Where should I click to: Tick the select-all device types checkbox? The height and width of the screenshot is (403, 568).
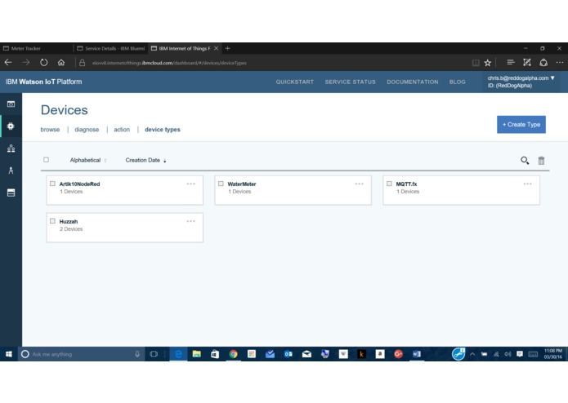point(46,159)
